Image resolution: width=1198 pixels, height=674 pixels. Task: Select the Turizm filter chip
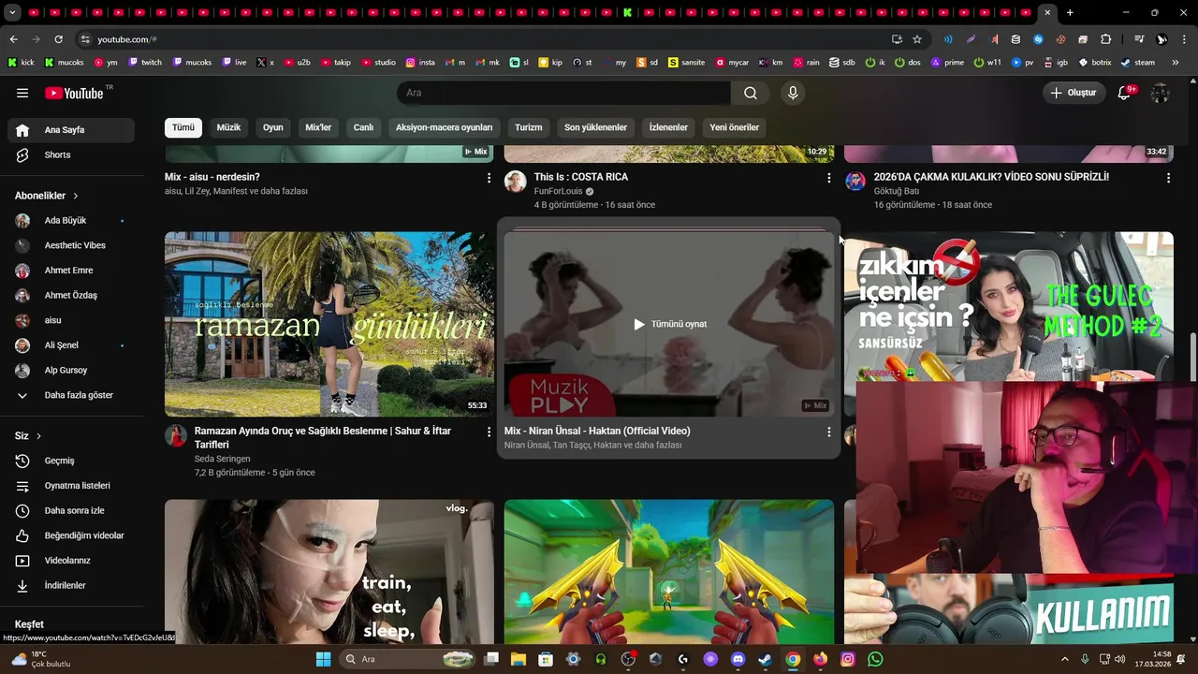(529, 127)
